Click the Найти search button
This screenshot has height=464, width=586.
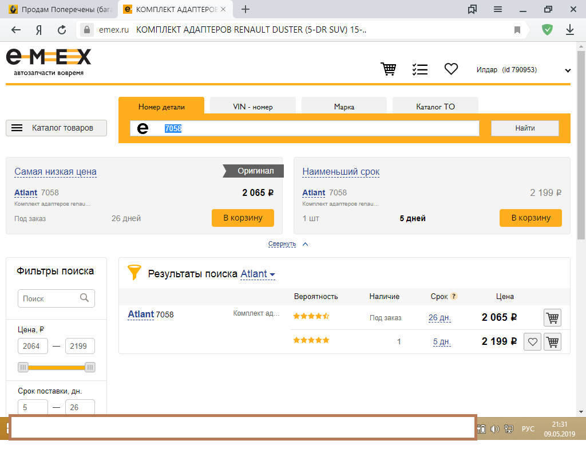pos(525,128)
